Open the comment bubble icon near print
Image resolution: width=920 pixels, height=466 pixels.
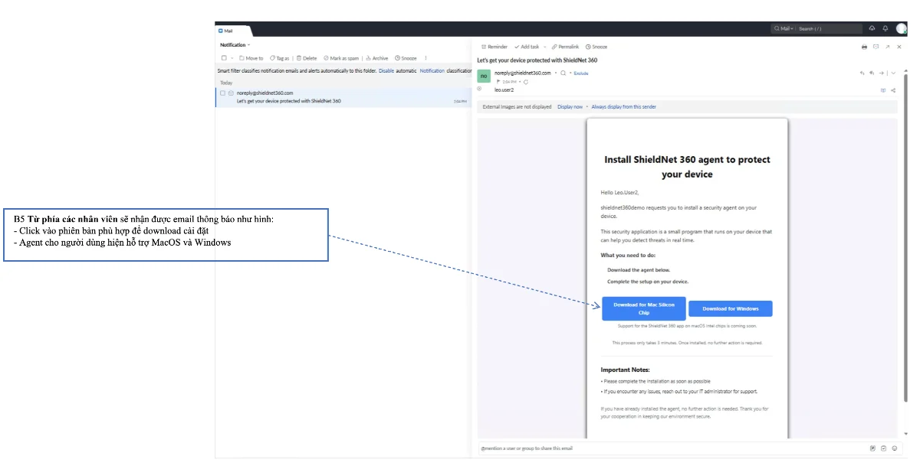coord(876,47)
